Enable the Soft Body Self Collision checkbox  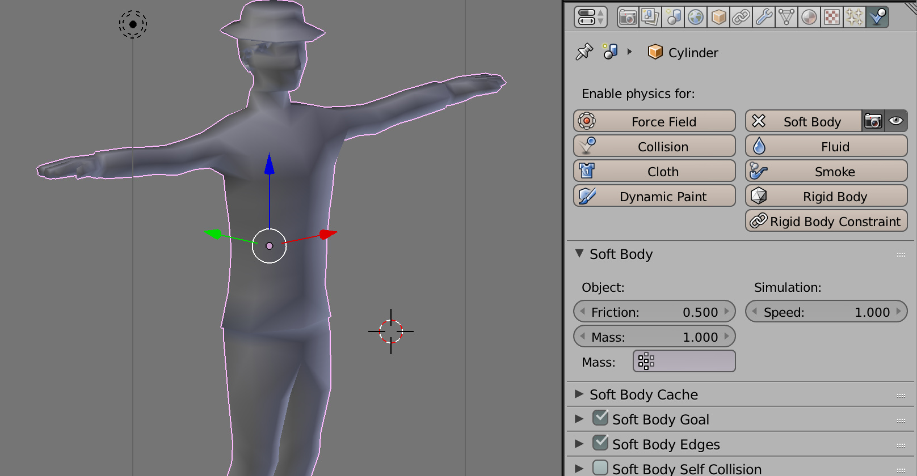tap(600, 467)
